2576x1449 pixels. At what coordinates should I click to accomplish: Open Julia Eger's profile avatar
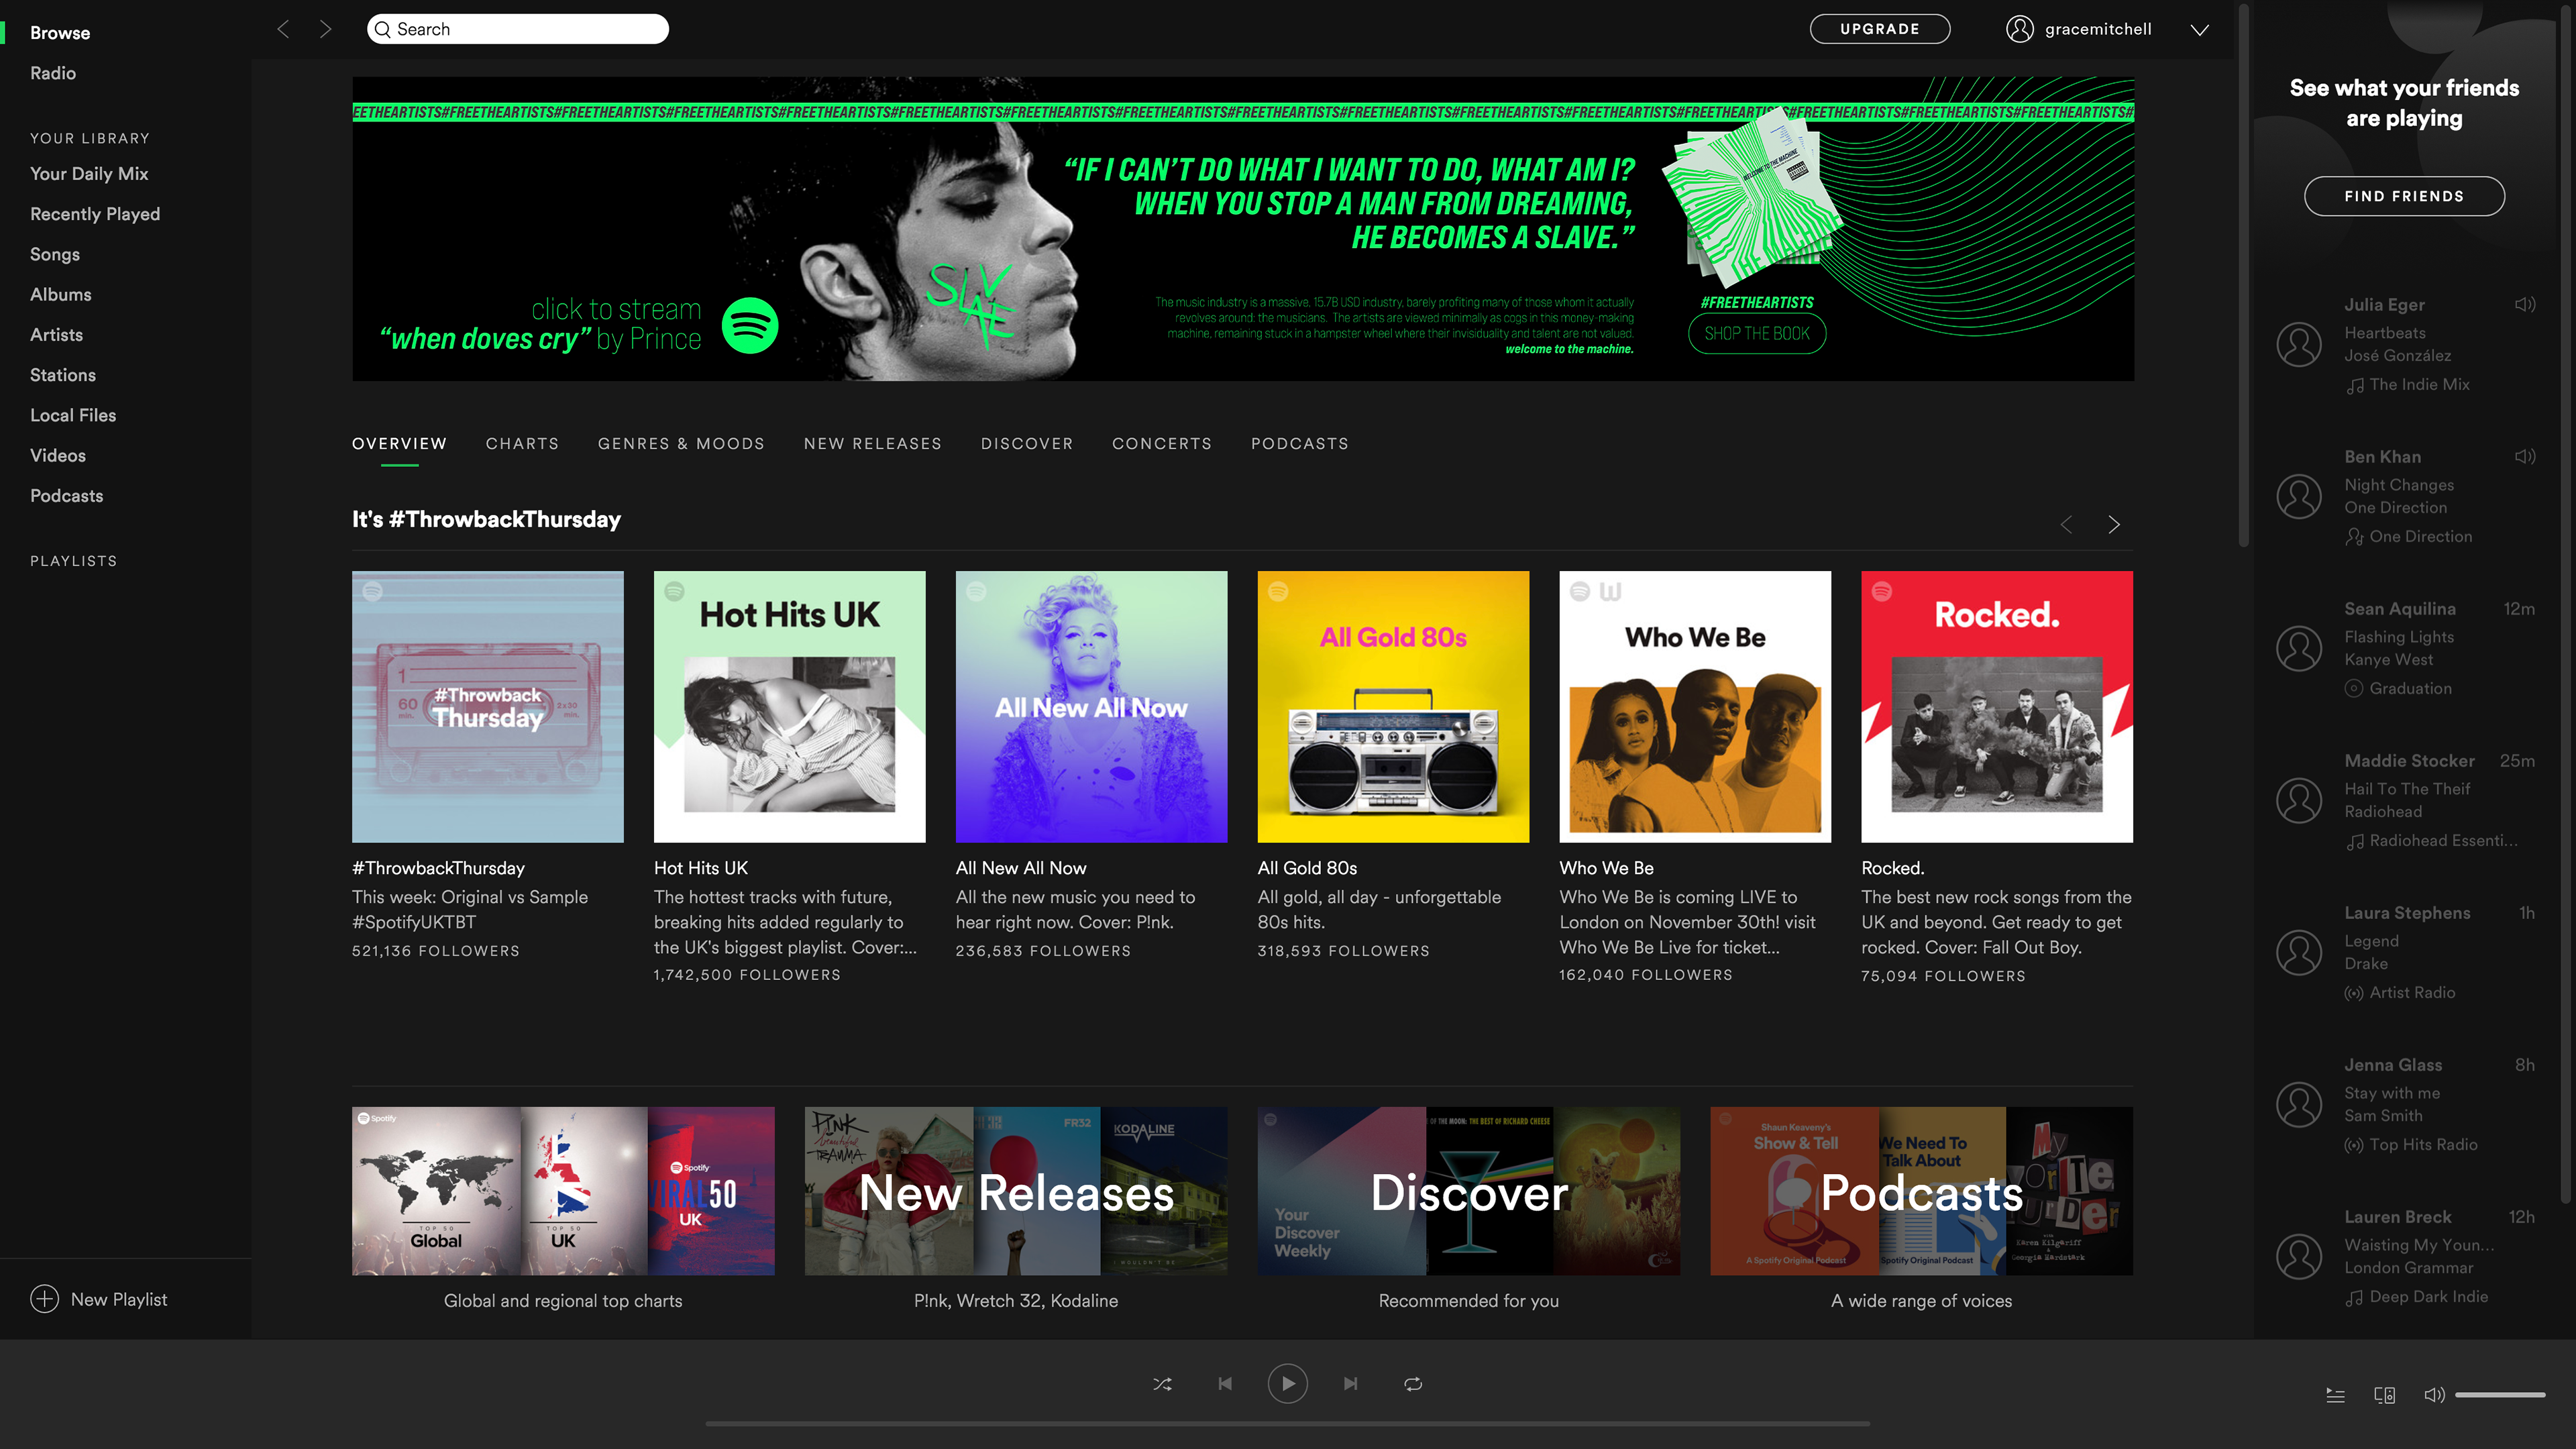click(x=2299, y=344)
